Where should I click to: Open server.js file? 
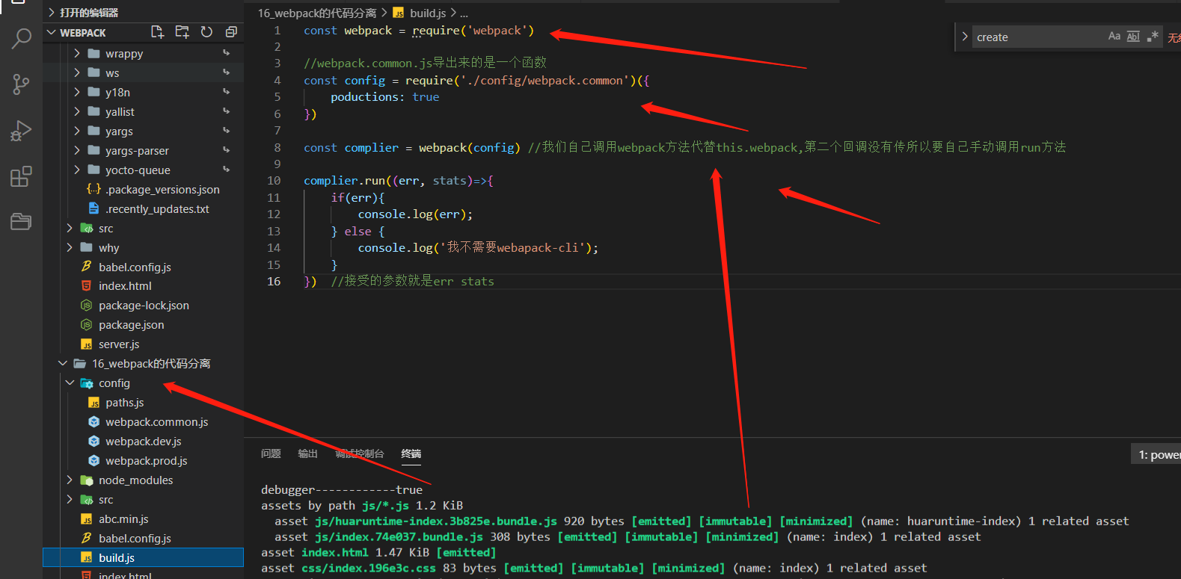coord(119,344)
